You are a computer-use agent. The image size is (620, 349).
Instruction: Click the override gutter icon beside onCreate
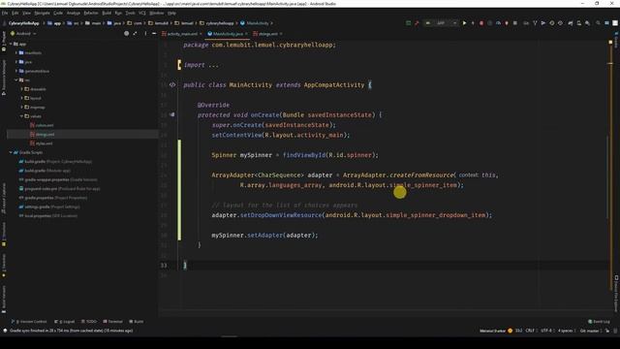tap(172, 114)
